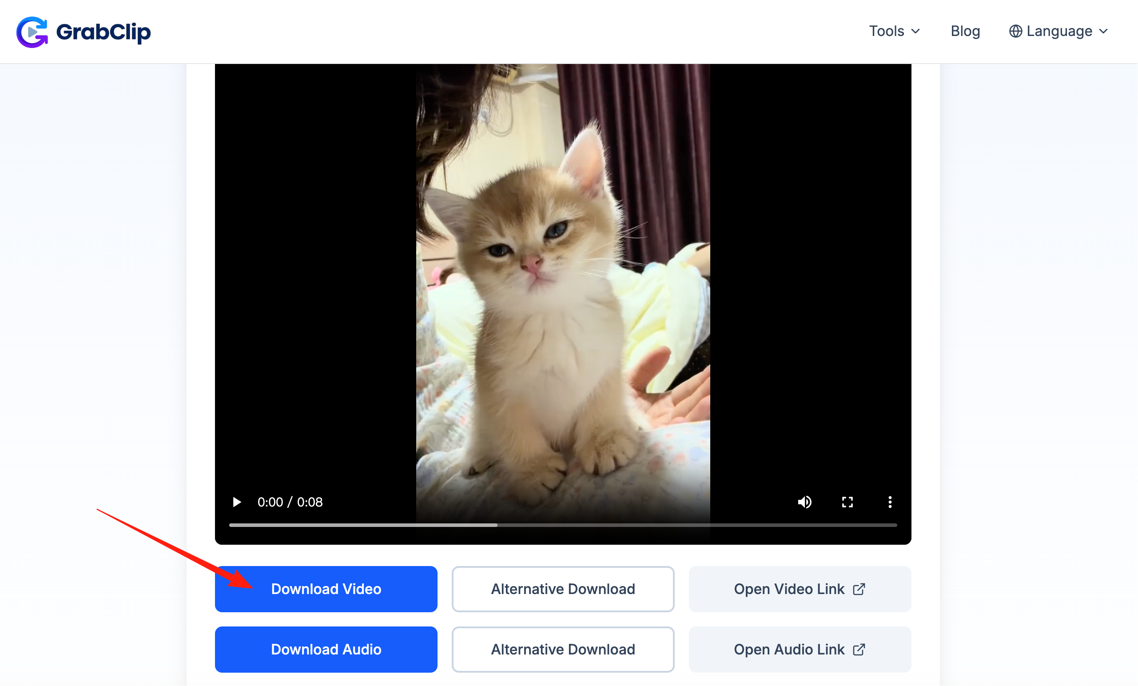The height and width of the screenshot is (686, 1138).
Task: Click external link icon on Open Audio Link
Action: tap(859, 650)
